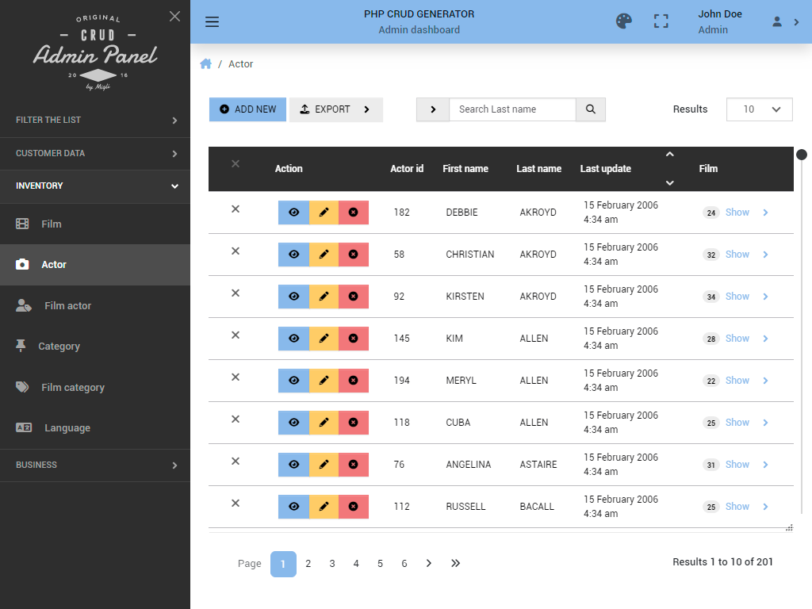Screen dimensions: 812x609
Task: Select the Actor menu icon in sidebar
Action: (x=22, y=265)
